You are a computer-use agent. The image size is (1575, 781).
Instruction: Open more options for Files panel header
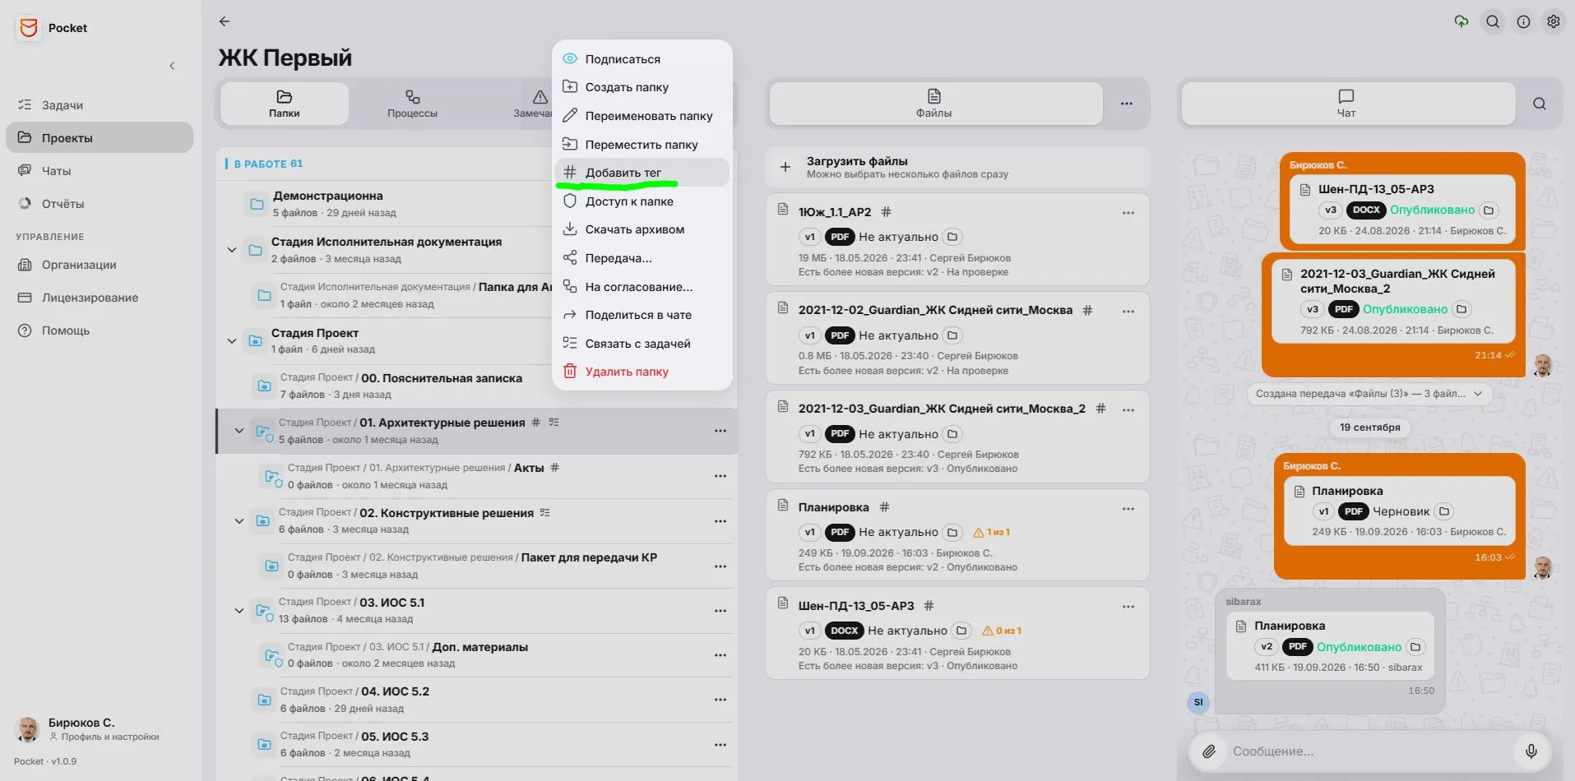(1127, 104)
